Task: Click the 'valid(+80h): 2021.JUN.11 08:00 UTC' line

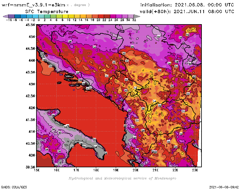Action: pyautogui.click(x=187, y=12)
